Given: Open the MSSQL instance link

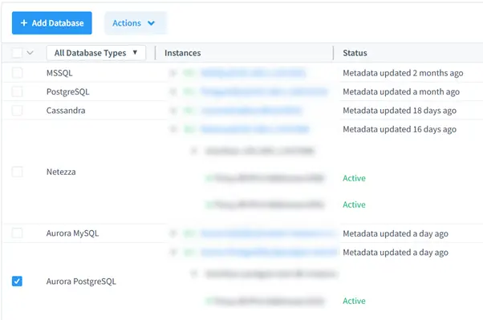Looking at the screenshot, I should 254,73.
